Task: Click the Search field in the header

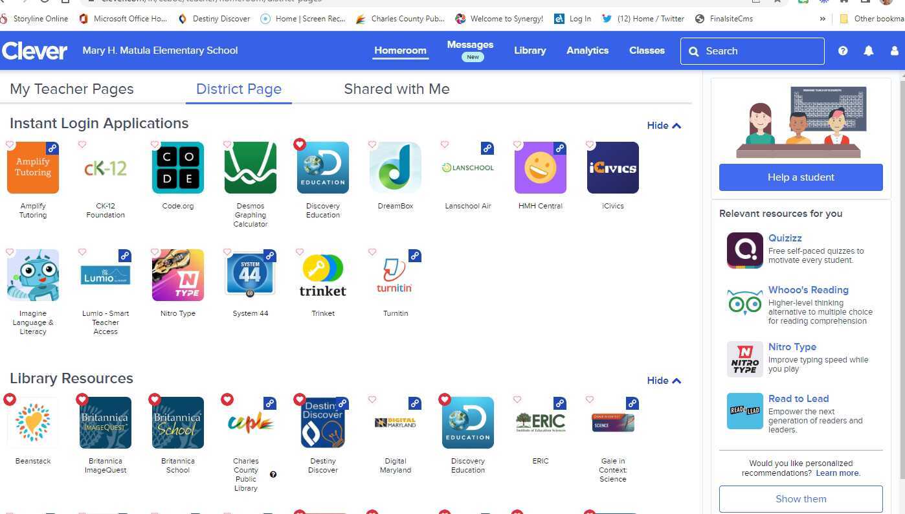Action: click(x=752, y=51)
